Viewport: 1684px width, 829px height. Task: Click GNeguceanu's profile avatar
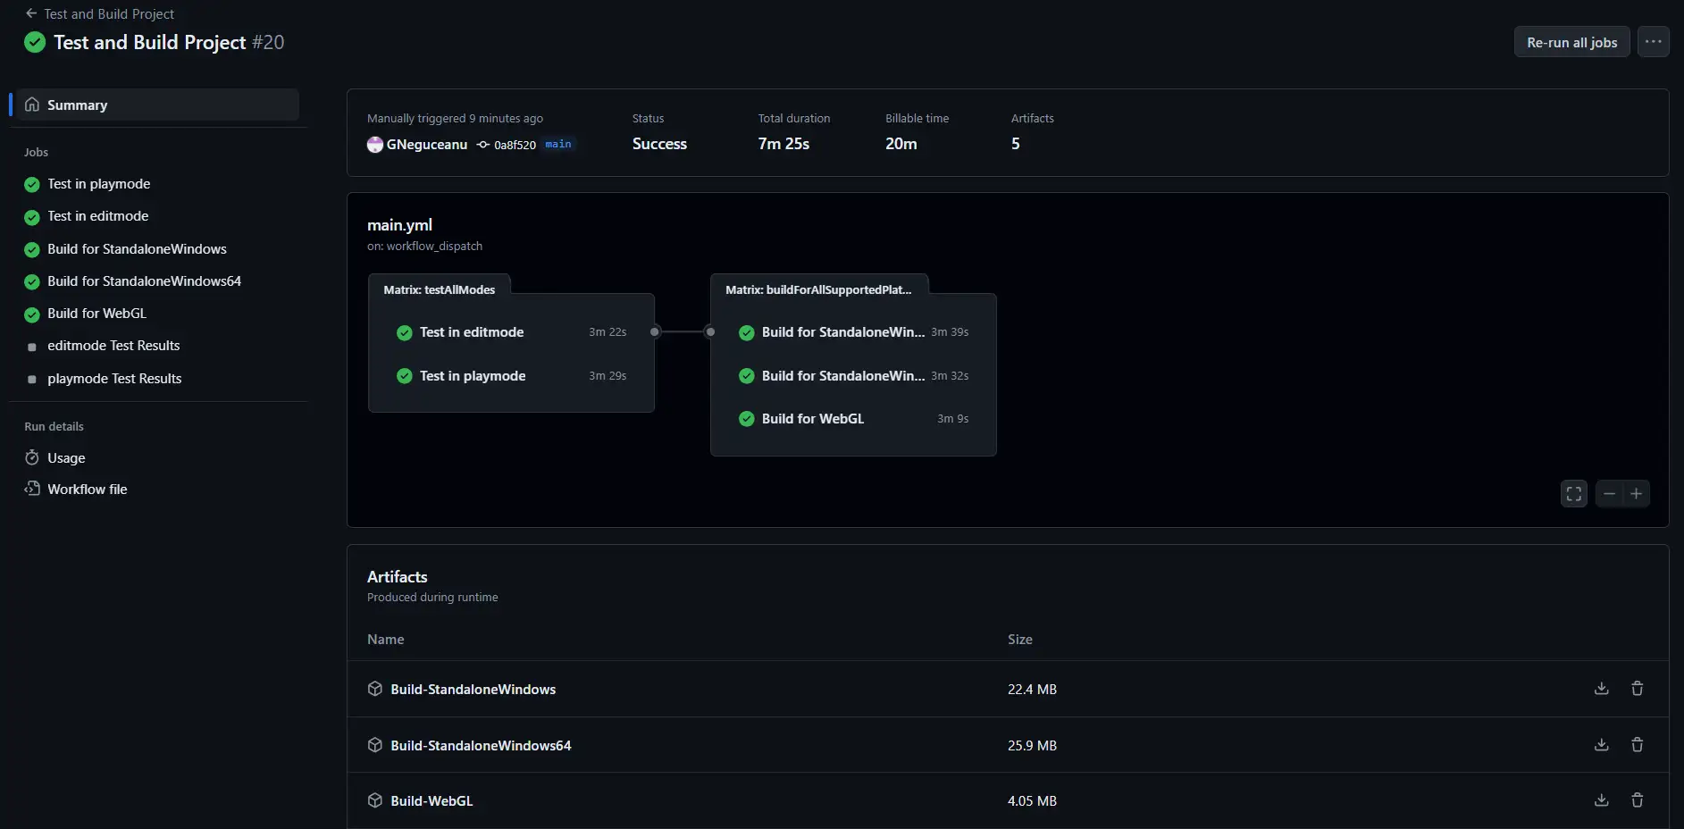[375, 144]
